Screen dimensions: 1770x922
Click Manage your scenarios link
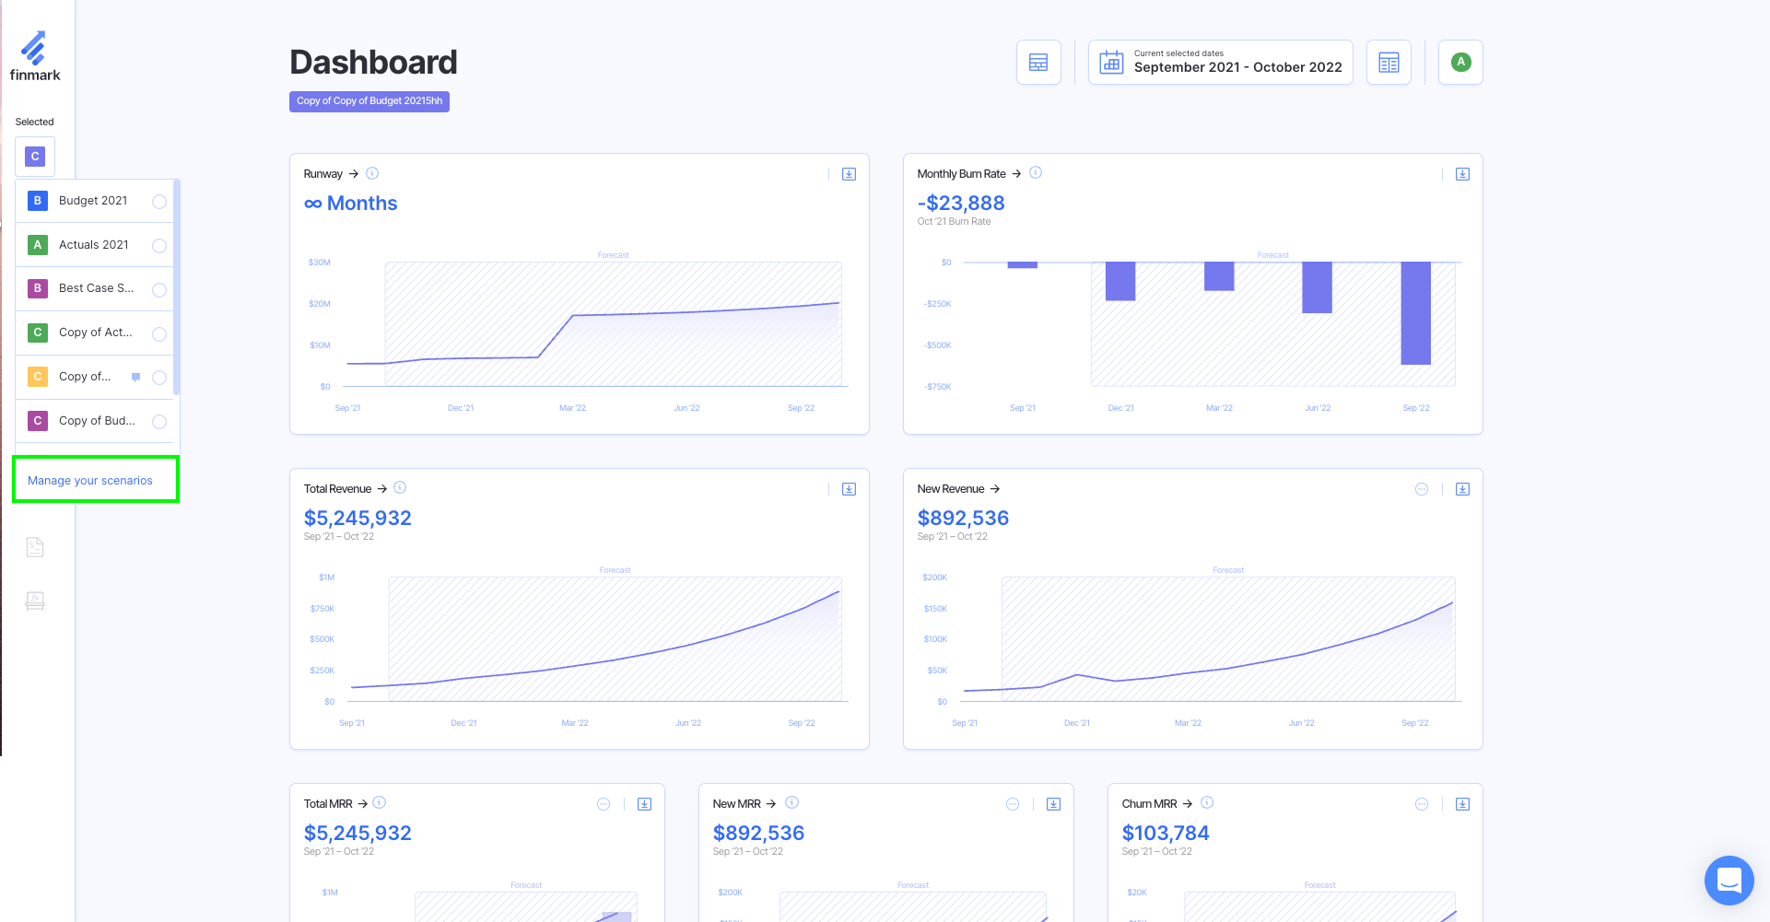click(90, 481)
